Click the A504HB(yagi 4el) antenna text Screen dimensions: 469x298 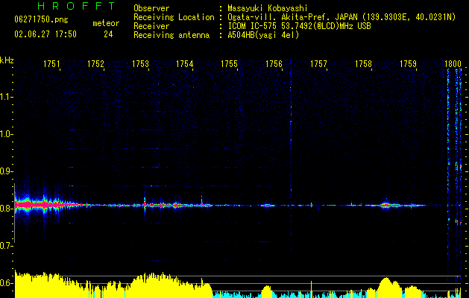pos(263,35)
